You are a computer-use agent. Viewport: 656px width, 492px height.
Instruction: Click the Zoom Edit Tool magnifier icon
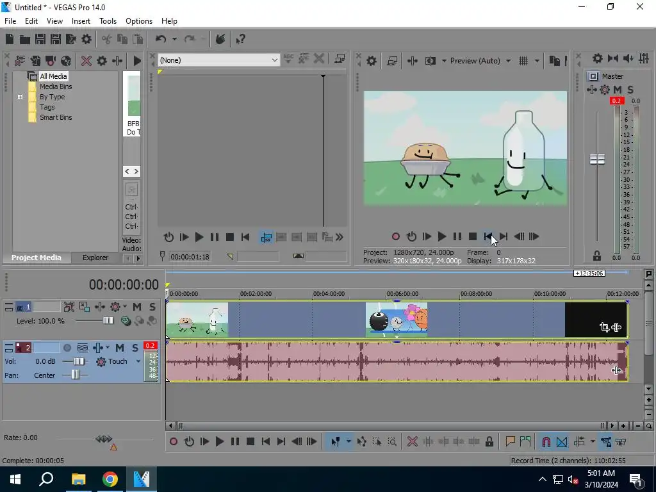point(392,441)
